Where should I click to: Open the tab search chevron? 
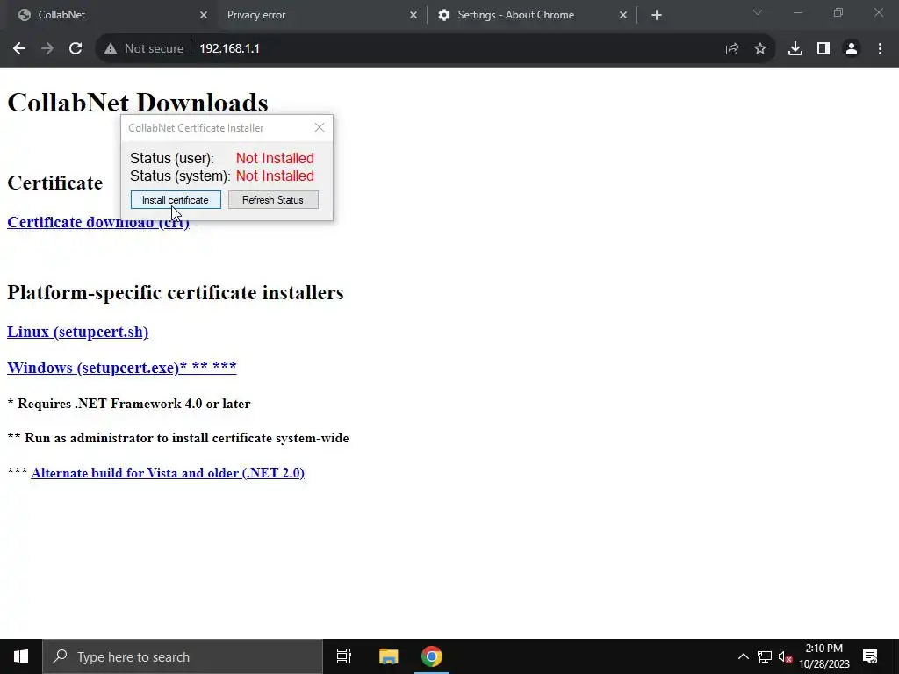tap(758, 12)
